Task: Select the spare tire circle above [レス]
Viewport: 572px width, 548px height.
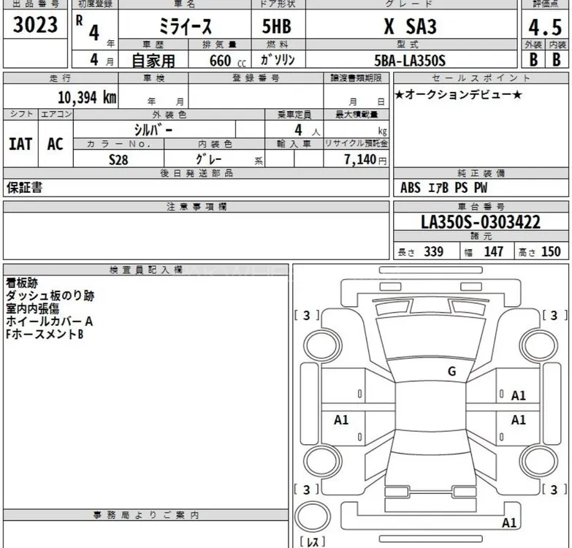Action: click(312, 516)
